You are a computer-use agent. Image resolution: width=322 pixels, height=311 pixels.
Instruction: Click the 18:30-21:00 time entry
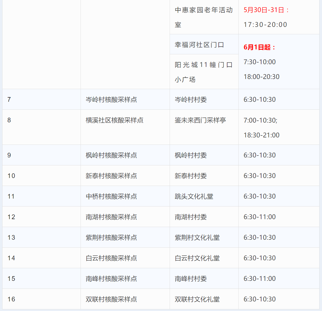click(x=261, y=135)
